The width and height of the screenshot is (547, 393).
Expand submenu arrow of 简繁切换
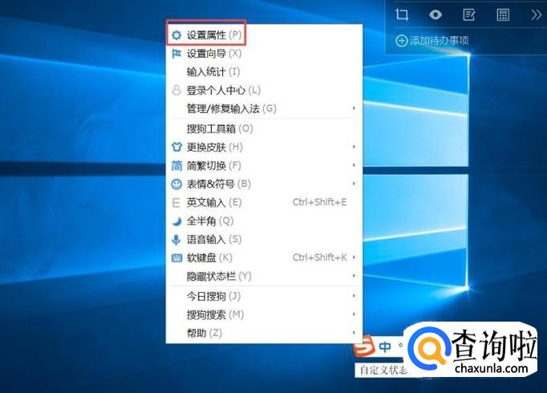(354, 165)
